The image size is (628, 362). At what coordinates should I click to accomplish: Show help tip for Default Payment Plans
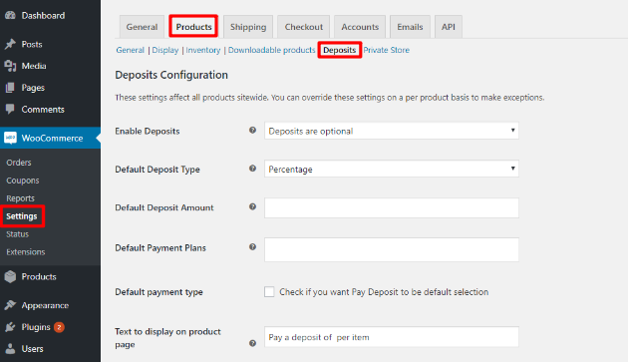(252, 247)
